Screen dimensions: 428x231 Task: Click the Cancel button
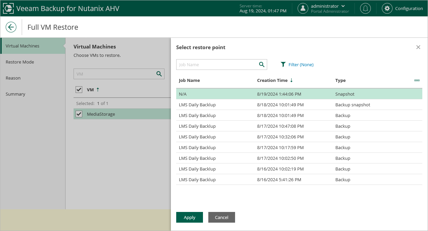click(x=221, y=217)
